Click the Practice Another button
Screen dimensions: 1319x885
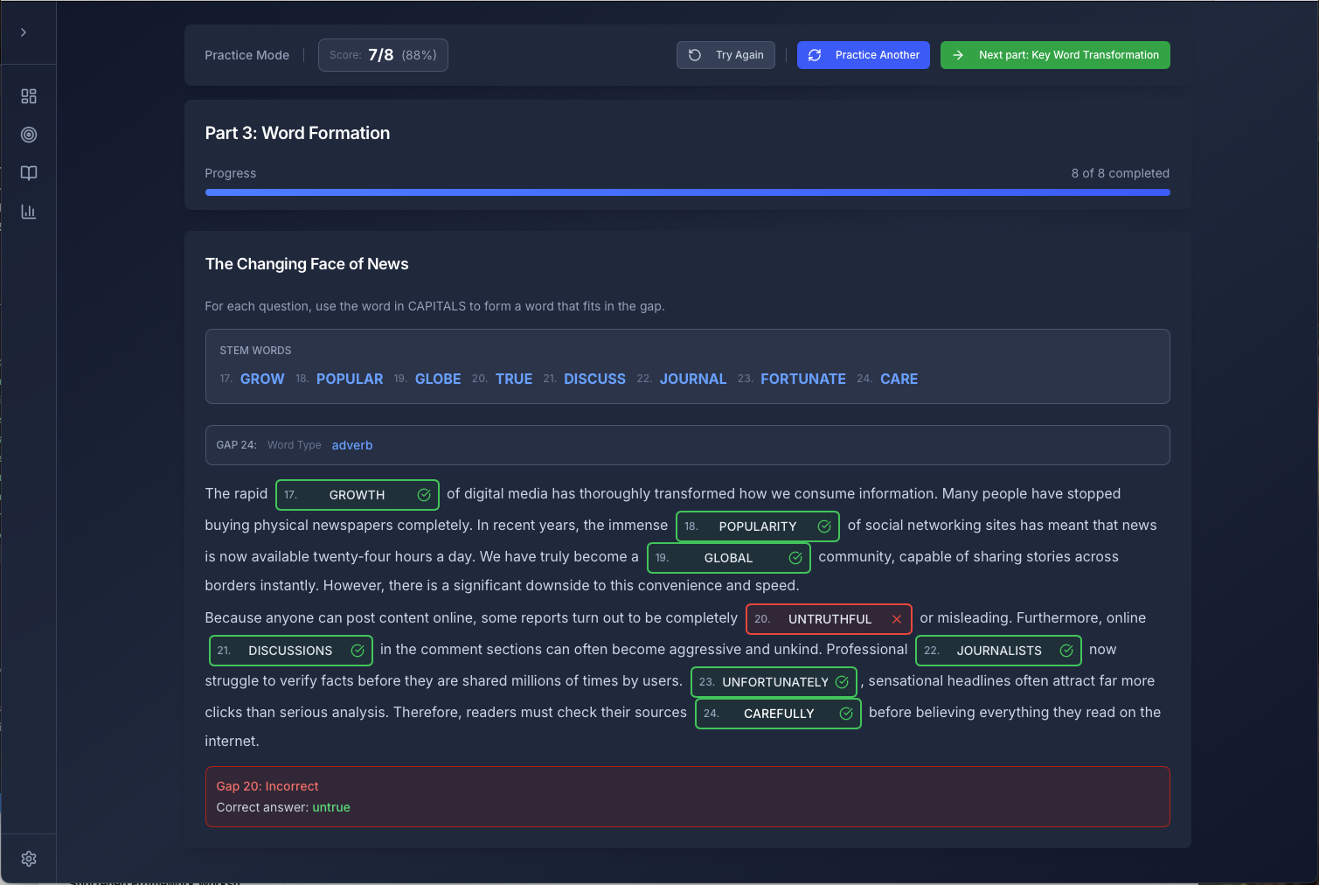pos(864,55)
